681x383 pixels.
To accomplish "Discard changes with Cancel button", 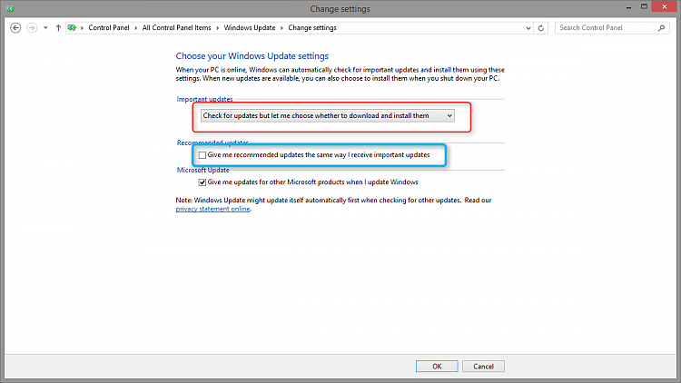I will click(x=483, y=367).
